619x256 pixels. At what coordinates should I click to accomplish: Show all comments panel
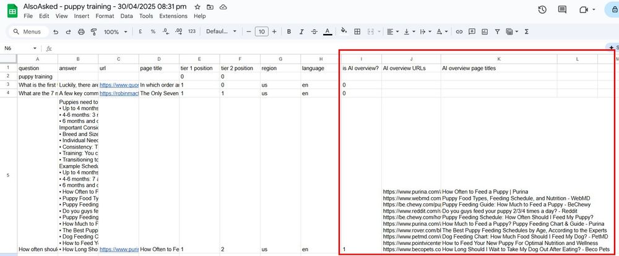[x=562, y=10]
